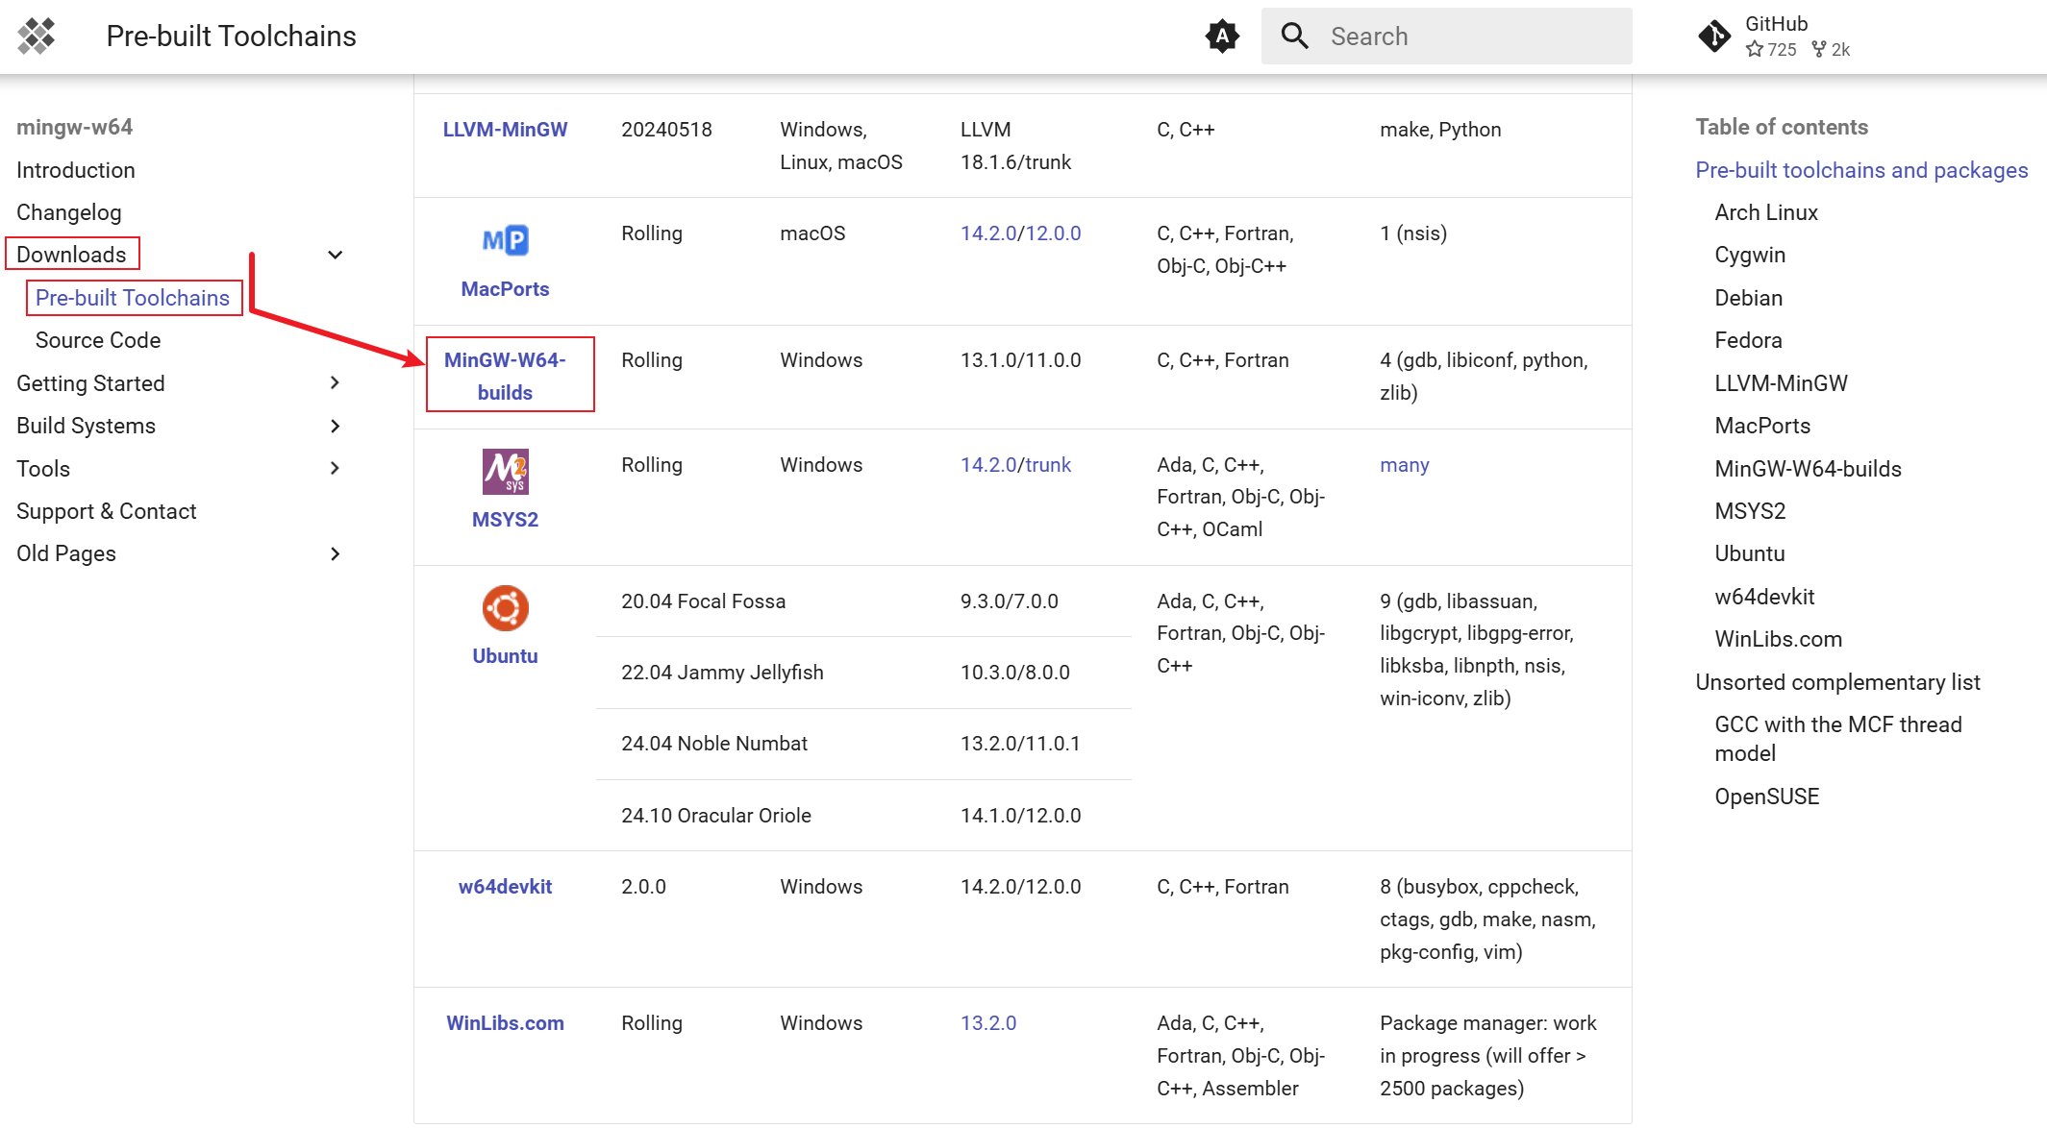Expand the Tools section chevron
The height and width of the screenshot is (1128, 2047).
pyautogui.click(x=335, y=469)
